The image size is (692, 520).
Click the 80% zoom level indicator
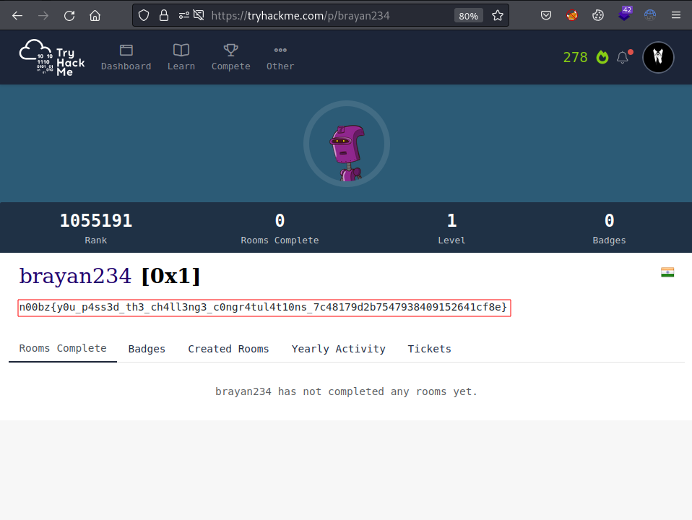[468, 16]
